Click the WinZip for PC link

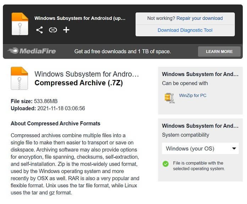(192, 95)
